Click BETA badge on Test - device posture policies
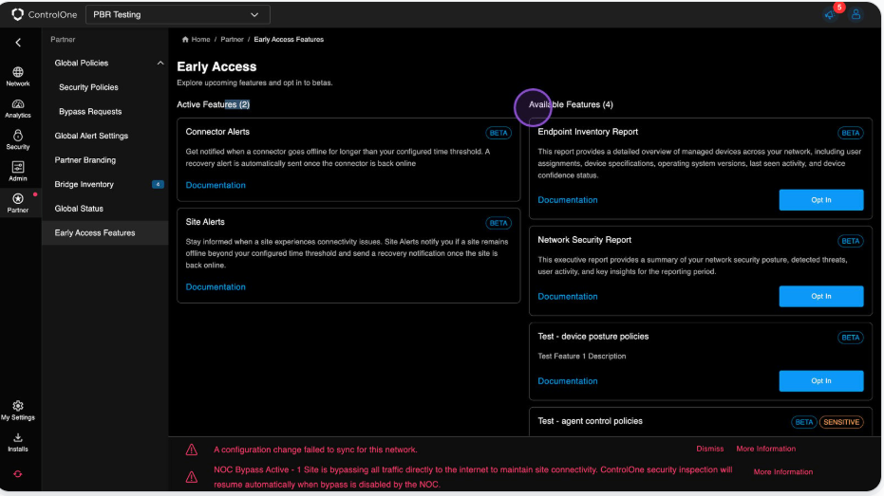 850,338
